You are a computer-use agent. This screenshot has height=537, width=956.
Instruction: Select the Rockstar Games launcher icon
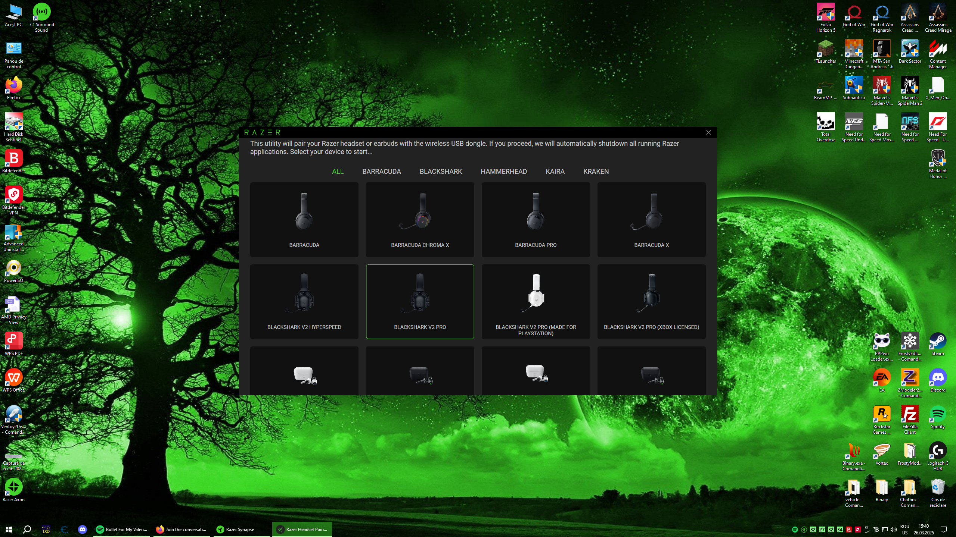point(882,420)
